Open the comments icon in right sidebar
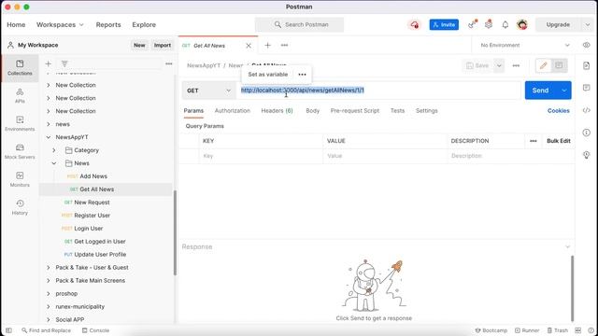The image size is (598, 336). point(586,88)
